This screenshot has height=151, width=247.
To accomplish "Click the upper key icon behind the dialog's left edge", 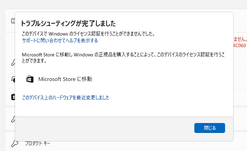I will point(13,62).
